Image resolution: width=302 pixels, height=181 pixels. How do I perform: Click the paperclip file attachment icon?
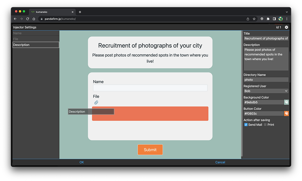[96, 103]
